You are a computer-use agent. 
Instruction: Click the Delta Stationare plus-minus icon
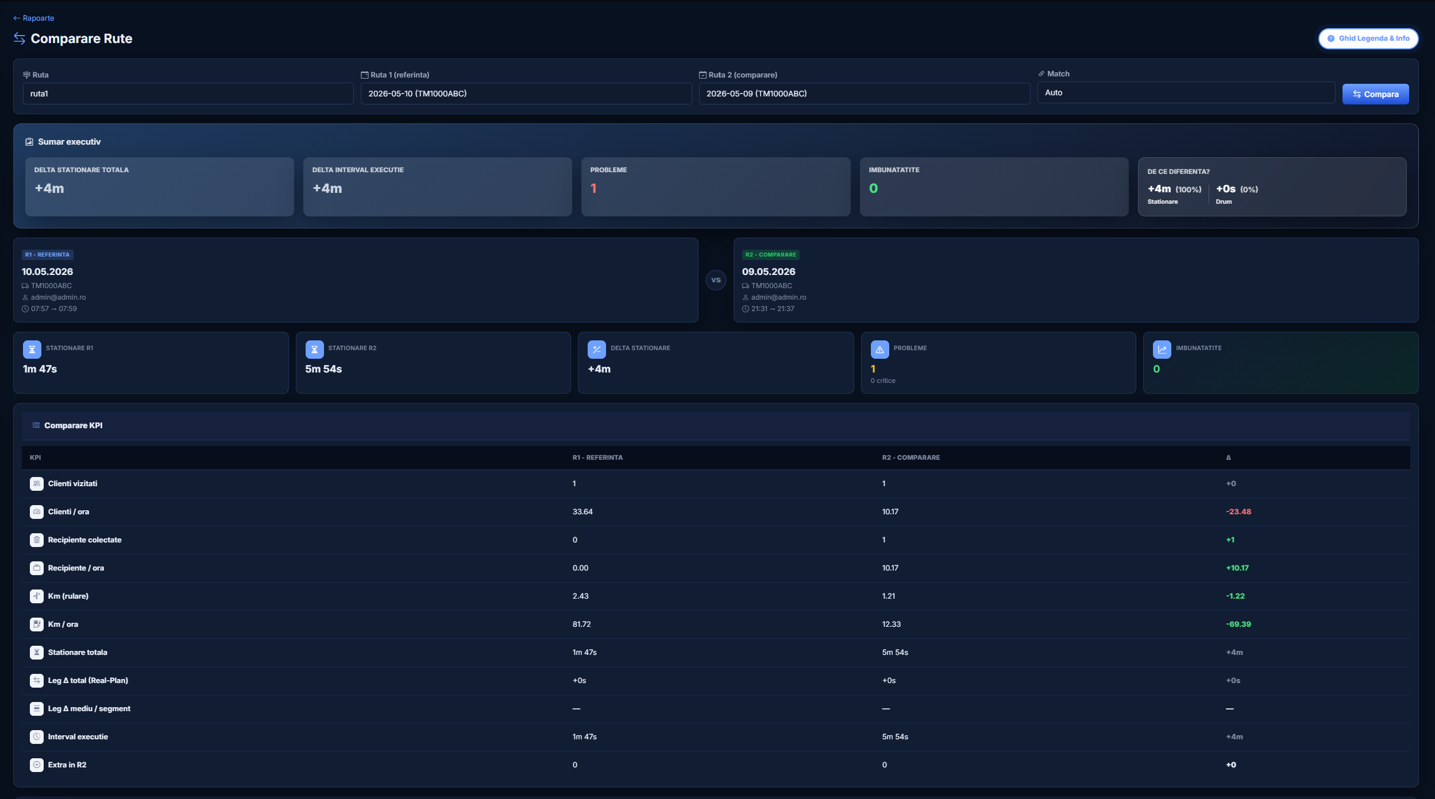coord(596,349)
